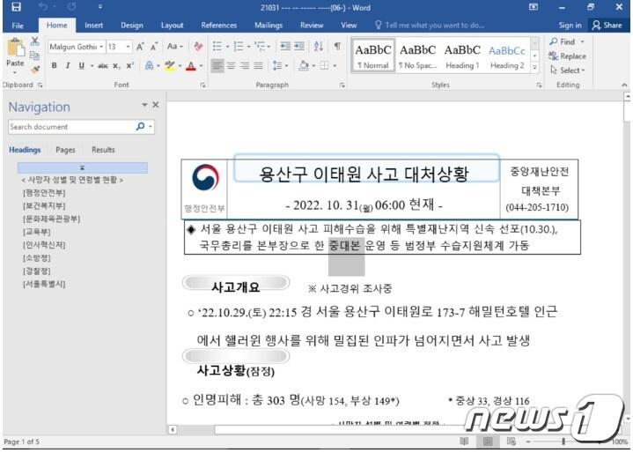The height and width of the screenshot is (453, 633).
Task: Apply Heading 1 style
Action: pyautogui.click(x=462, y=56)
